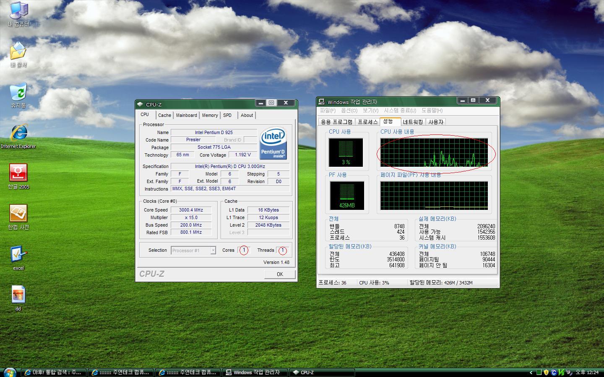Click status bar text "CPU 사용: 3%"
Screen dimensions: 604x377
[374, 283]
